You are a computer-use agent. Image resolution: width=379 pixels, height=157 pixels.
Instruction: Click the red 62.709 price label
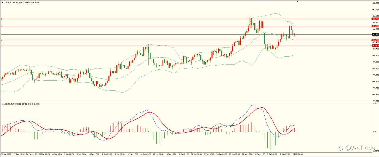[x=376, y=40]
